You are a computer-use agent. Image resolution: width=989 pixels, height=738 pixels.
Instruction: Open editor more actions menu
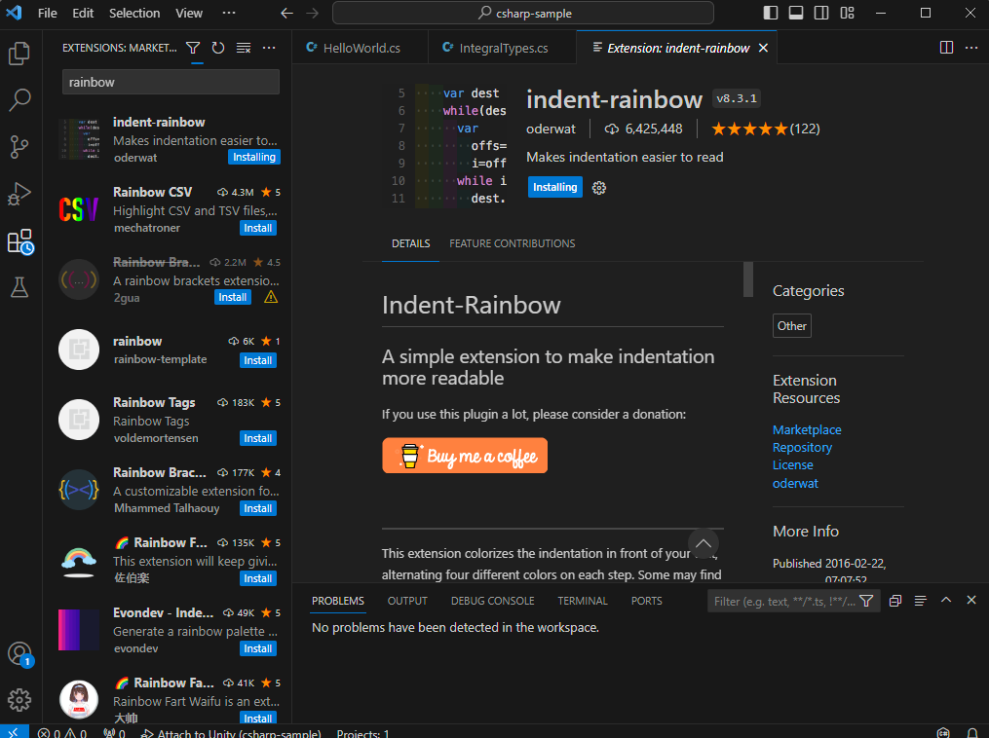click(971, 48)
